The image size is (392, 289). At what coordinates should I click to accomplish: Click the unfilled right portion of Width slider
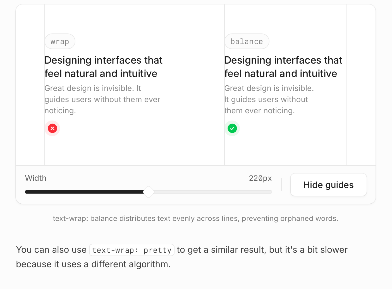click(x=212, y=192)
